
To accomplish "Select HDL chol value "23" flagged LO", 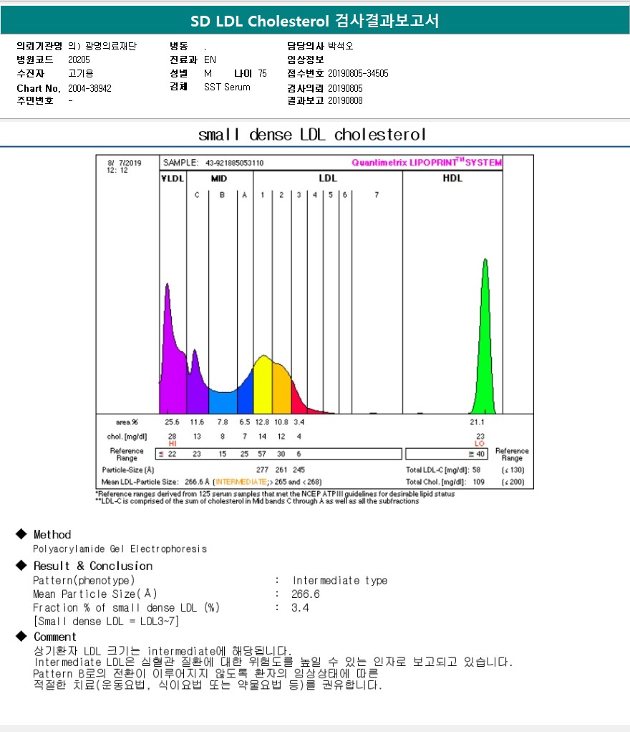I will (x=480, y=437).
